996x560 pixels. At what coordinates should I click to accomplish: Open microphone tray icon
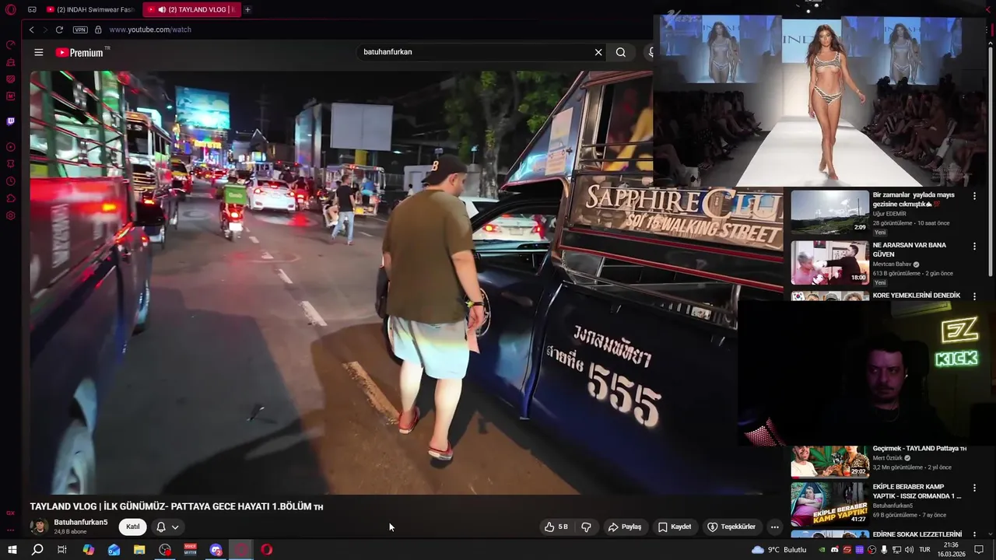point(884,550)
